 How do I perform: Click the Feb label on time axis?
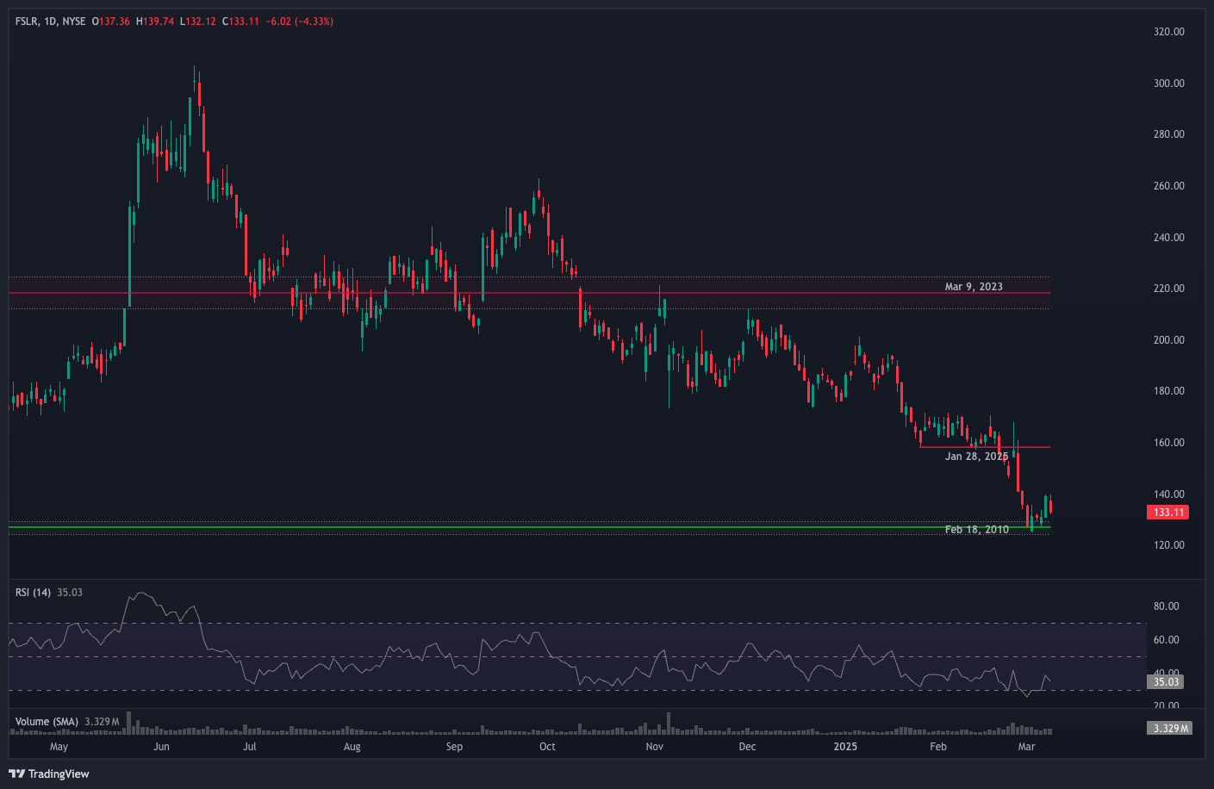point(938,747)
